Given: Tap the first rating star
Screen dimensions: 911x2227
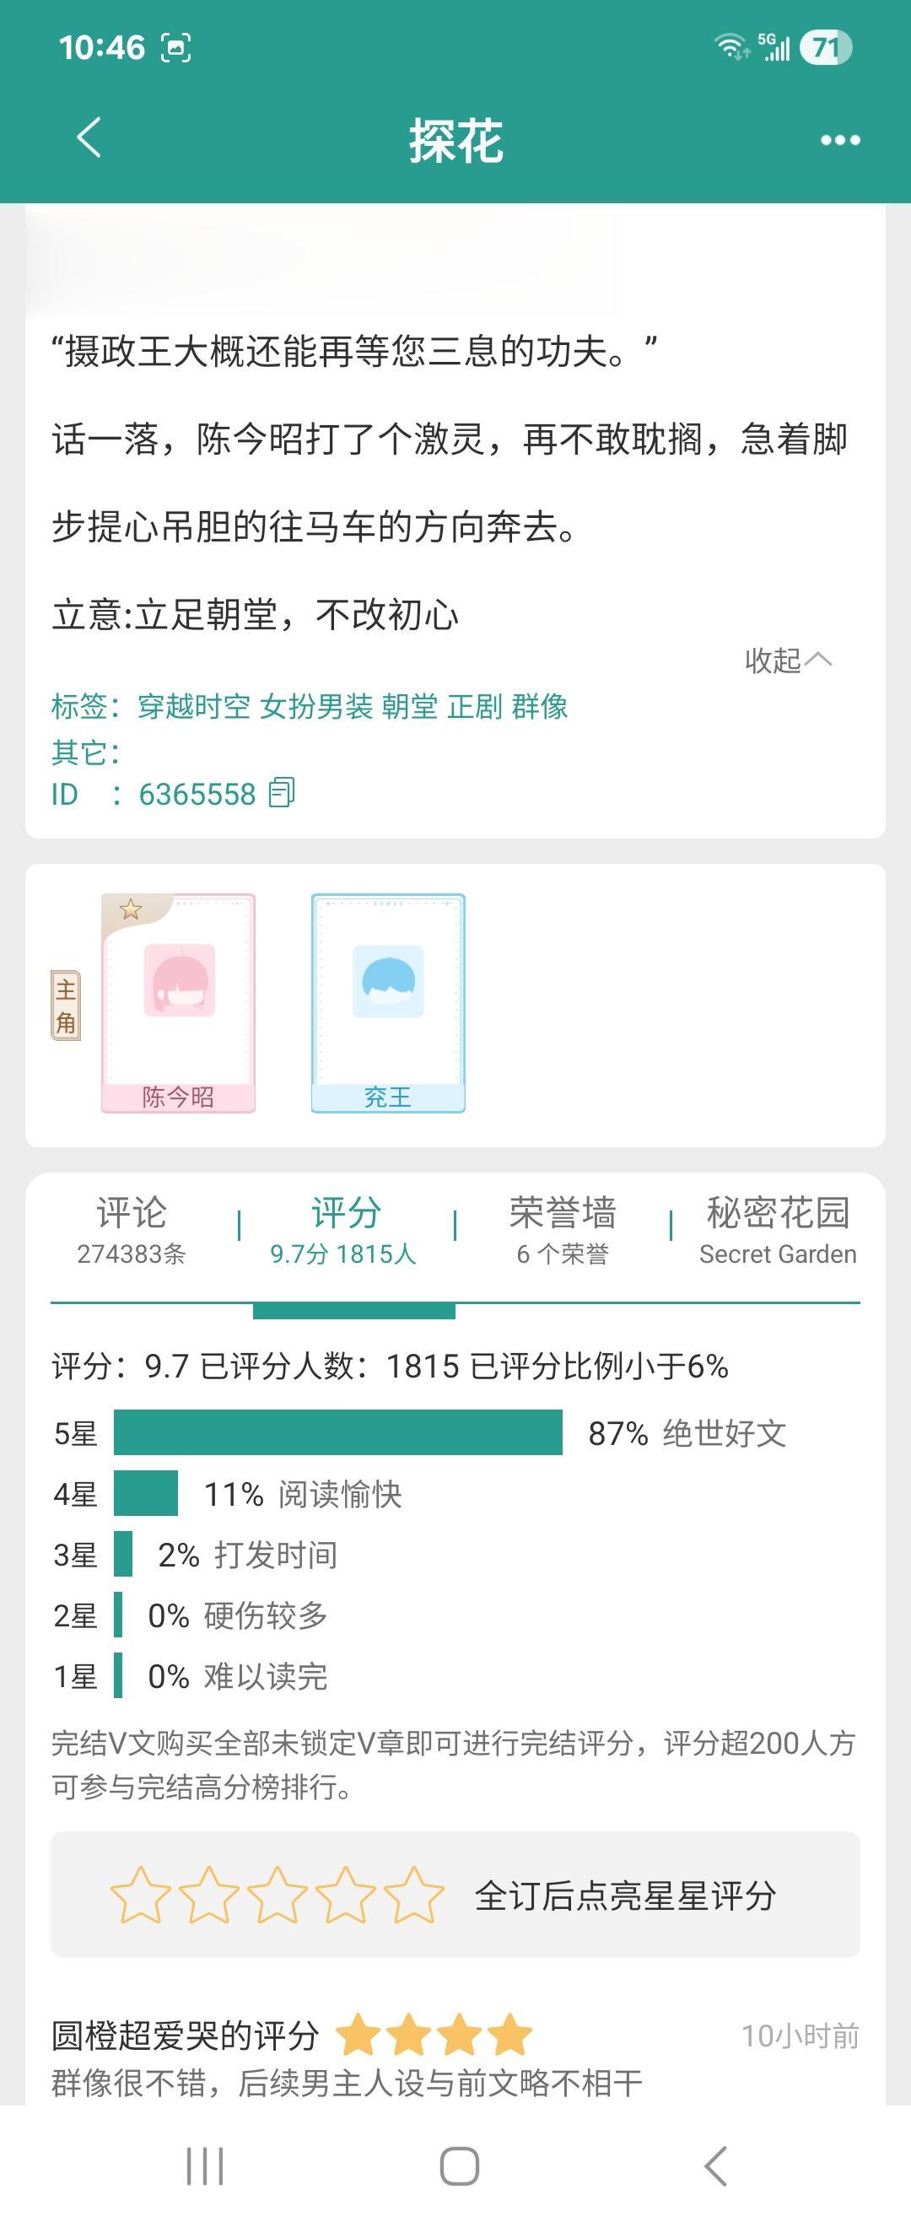Looking at the screenshot, I should (x=140, y=1895).
